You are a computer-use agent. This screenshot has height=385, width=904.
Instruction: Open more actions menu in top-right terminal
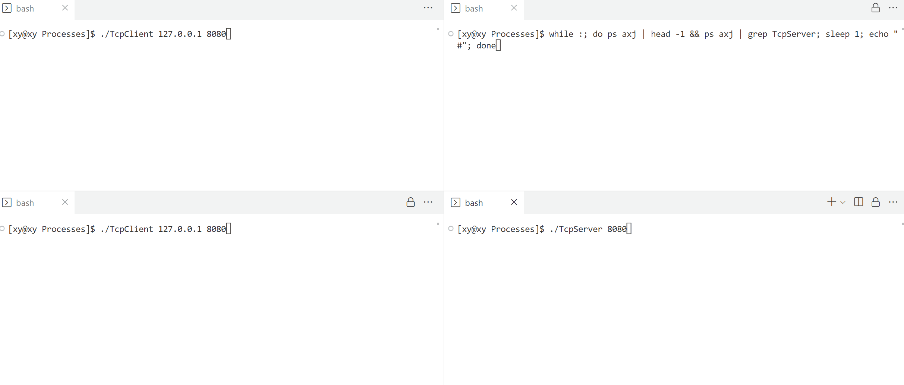click(x=893, y=8)
